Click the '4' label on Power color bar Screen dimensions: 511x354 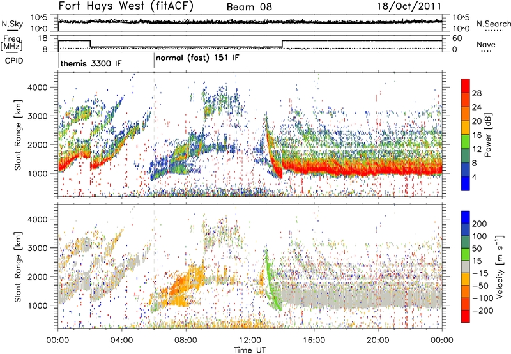pos(474,178)
